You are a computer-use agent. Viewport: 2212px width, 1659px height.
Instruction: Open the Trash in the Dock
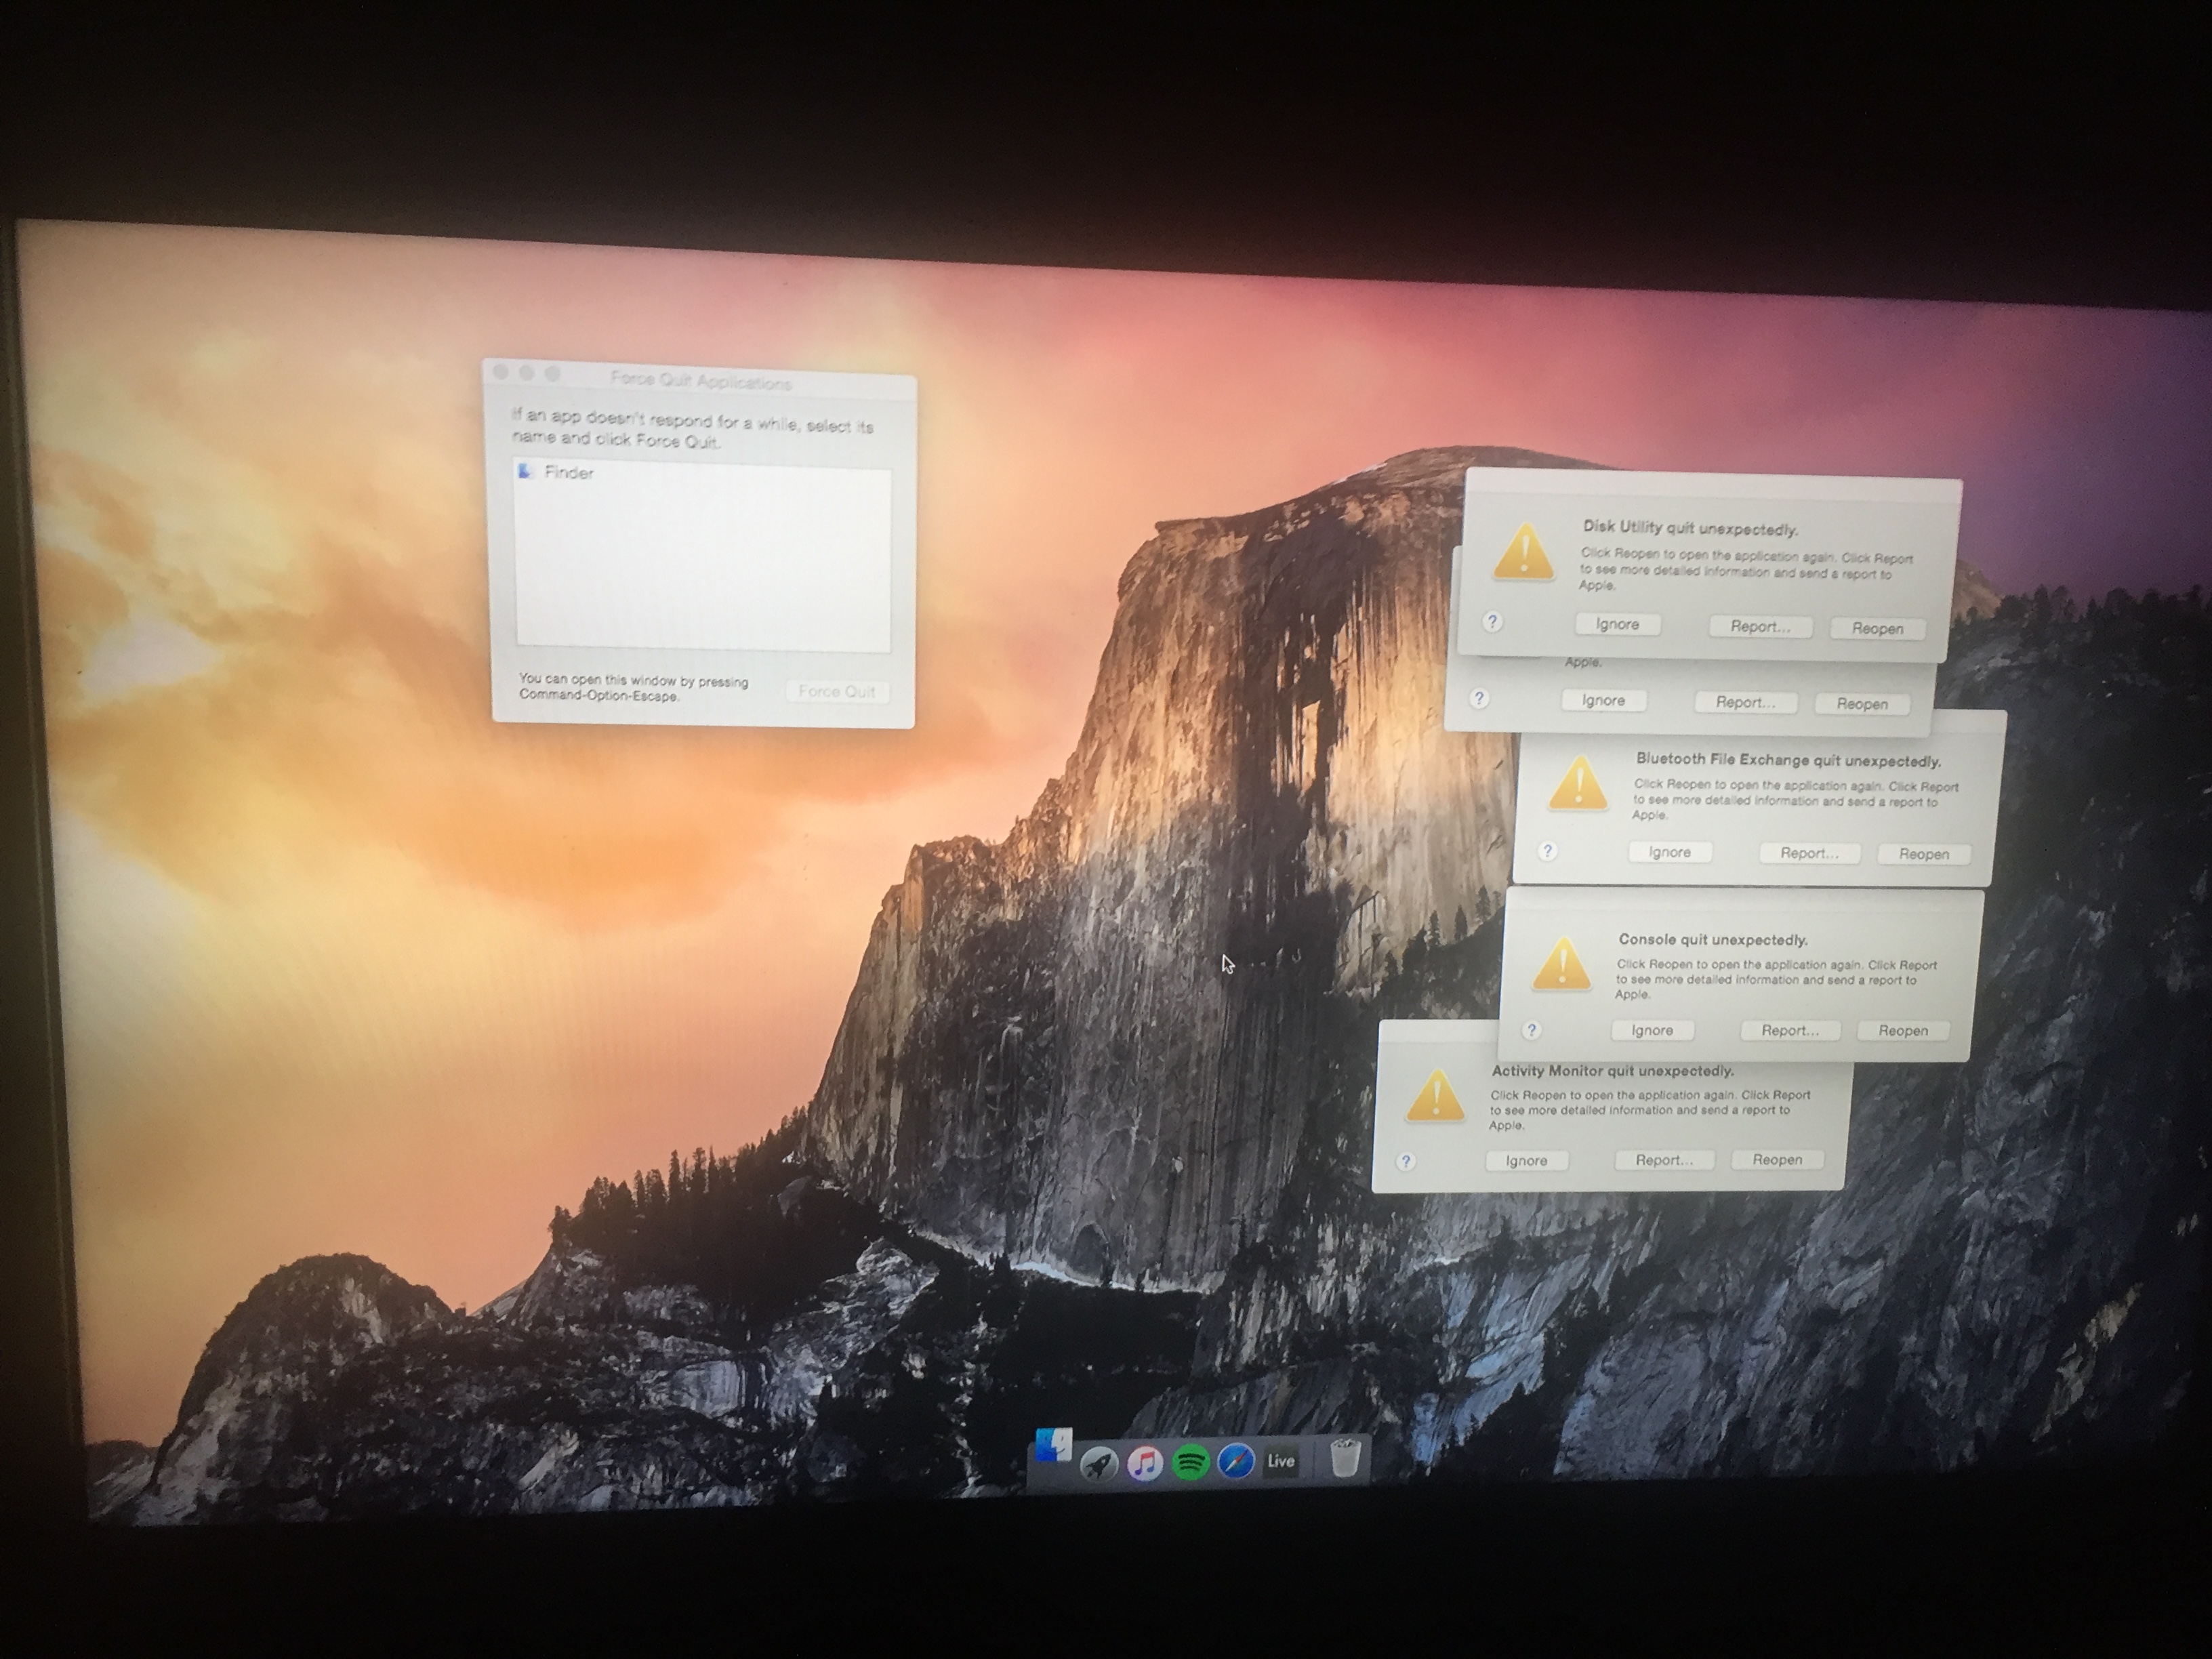(1345, 1457)
